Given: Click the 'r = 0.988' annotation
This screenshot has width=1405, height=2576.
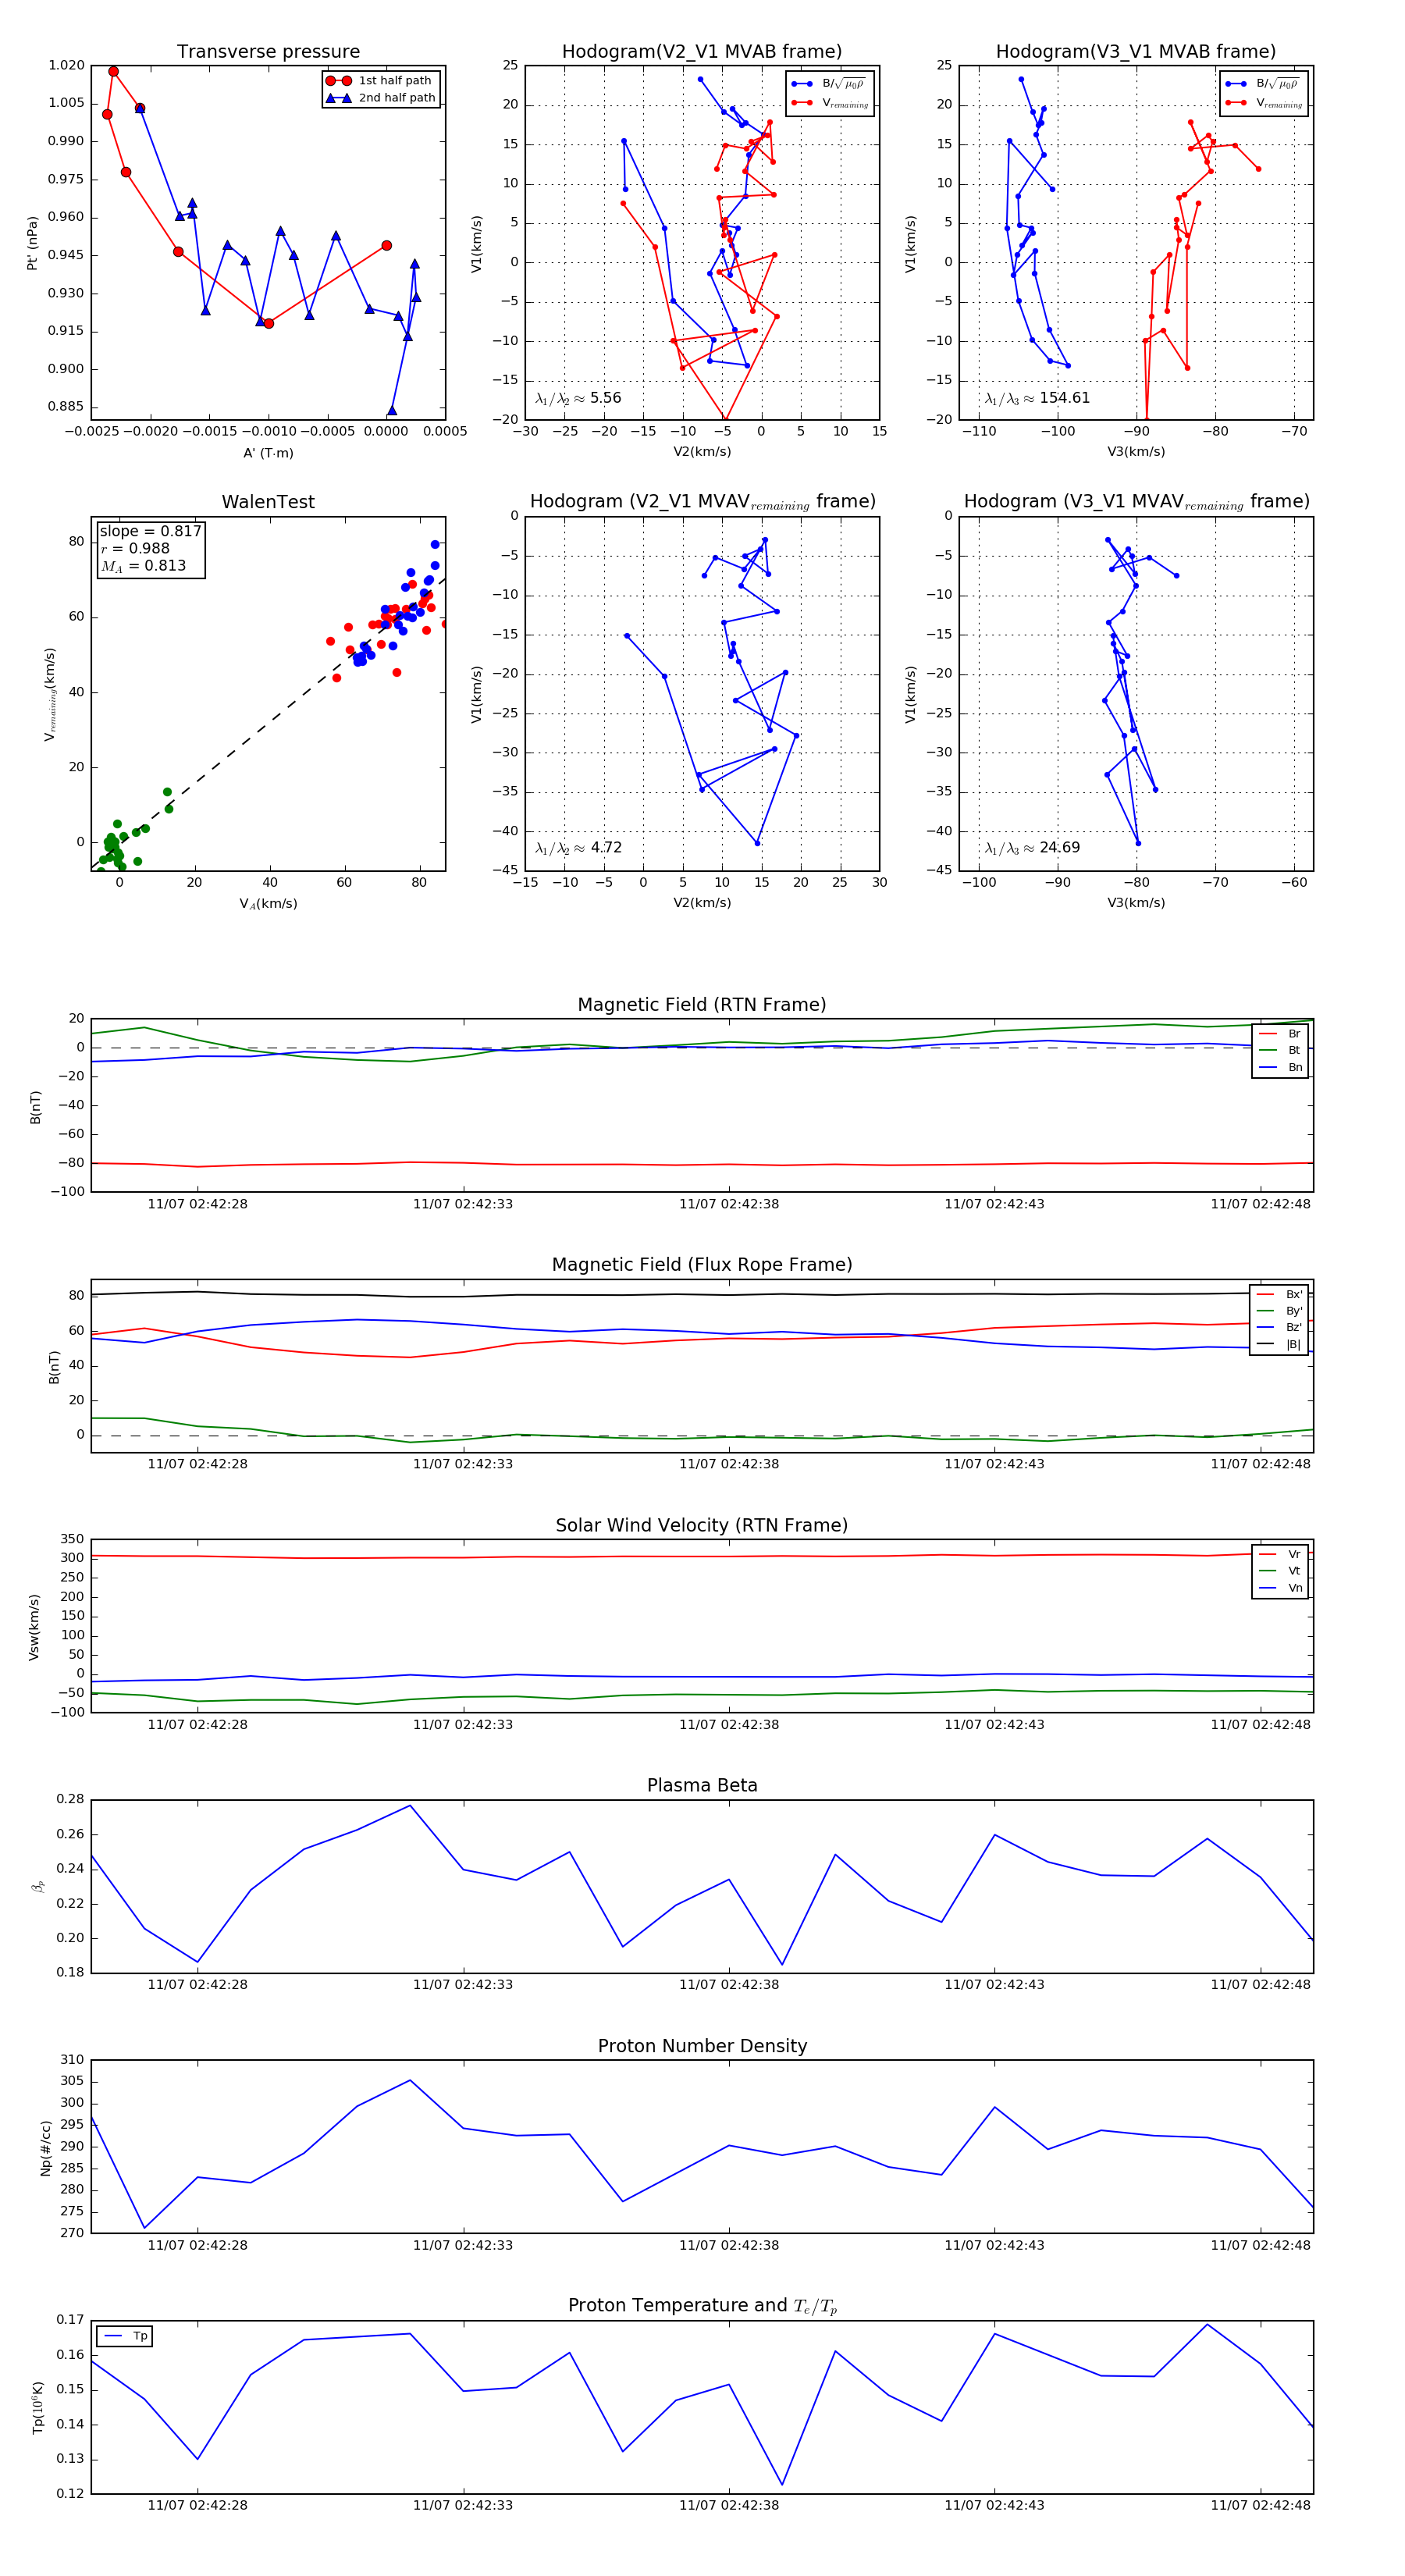Looking at the screenshot, I should [135, 548].
